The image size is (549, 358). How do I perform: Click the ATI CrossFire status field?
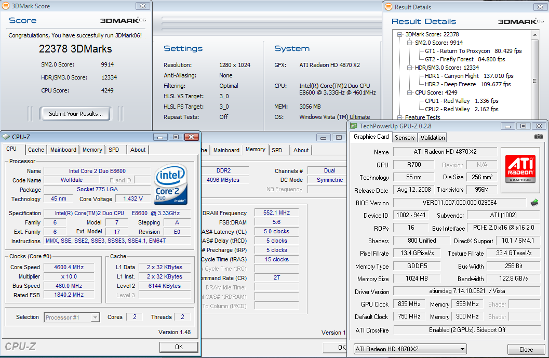pyautogui.click(x=467, y=330)
